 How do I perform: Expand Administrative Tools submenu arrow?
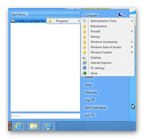[x=132, y=21]
